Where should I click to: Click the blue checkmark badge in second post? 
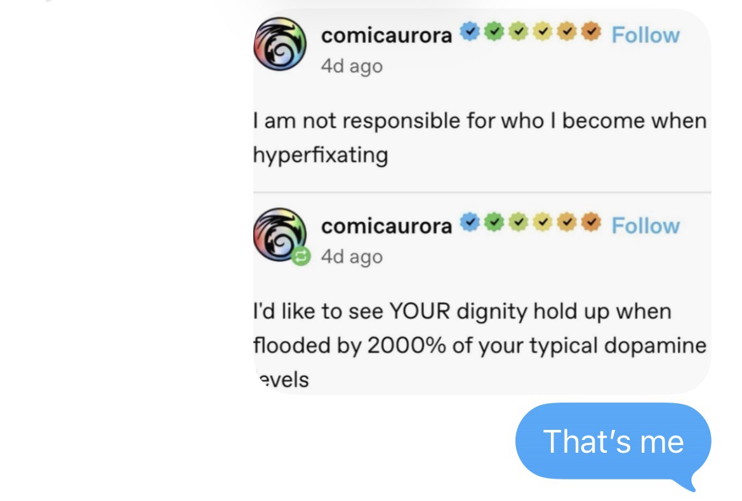468,222
